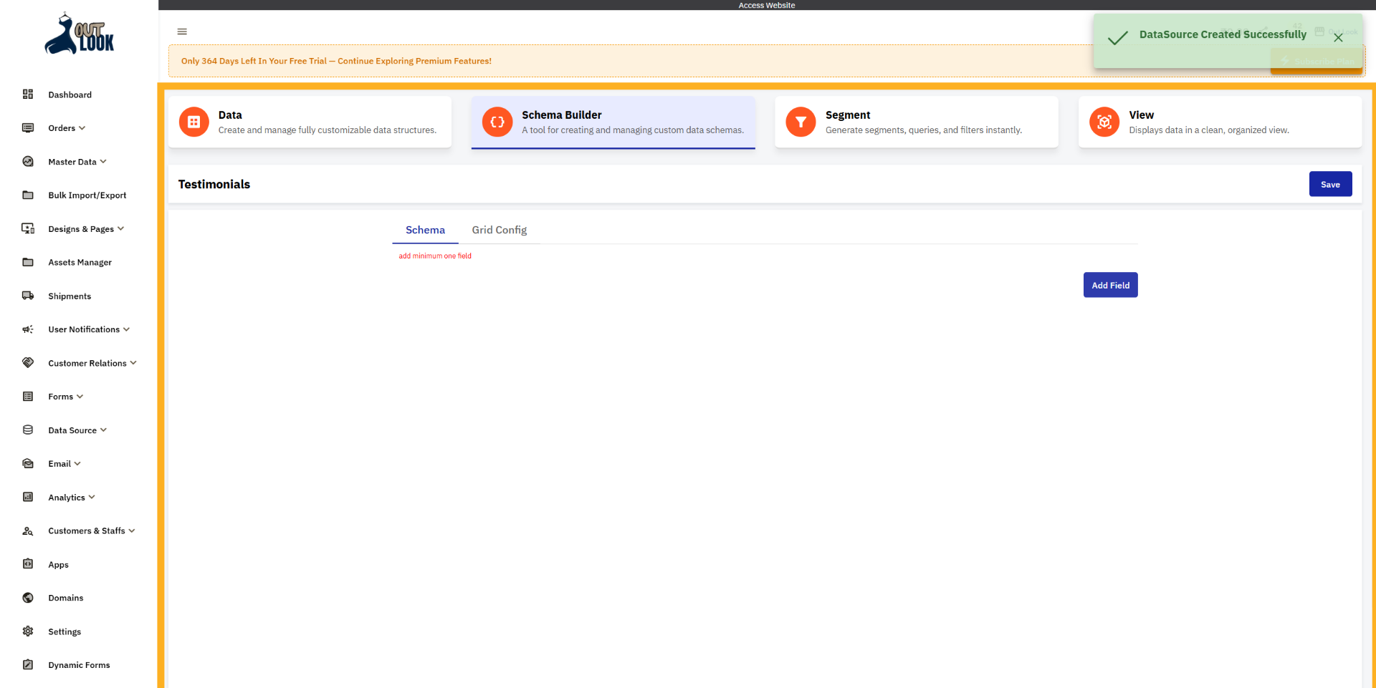This screenshot has height=688, width=1376.
Task: Select the Domains globe icon
Action: (27, 597)
